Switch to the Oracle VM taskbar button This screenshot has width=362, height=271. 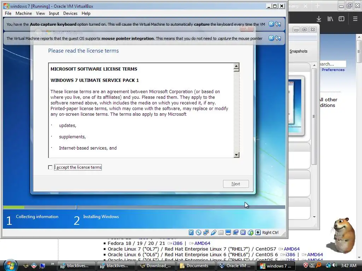pos(236,266)
